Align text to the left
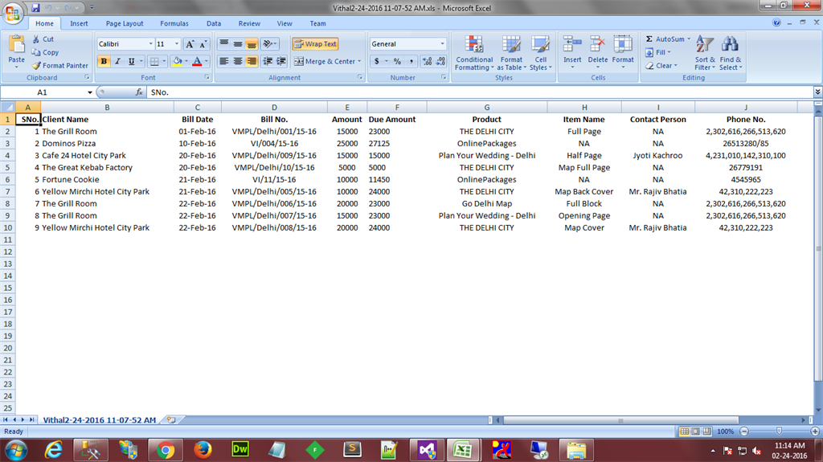Image resolution: width=823 pixels, height=462 pixels. (x=224, y=61)
